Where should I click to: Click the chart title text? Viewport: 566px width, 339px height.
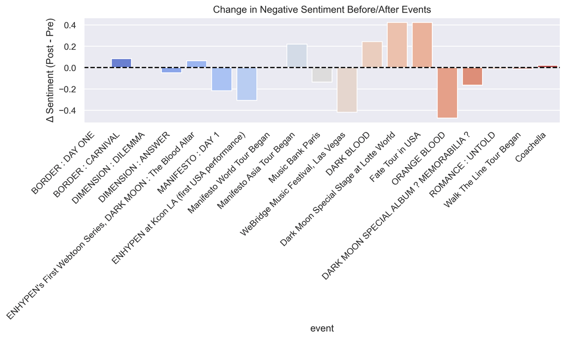click(322, 9)
